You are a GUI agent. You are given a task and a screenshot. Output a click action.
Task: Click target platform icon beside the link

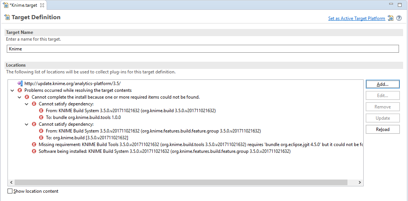click(391, 18)
